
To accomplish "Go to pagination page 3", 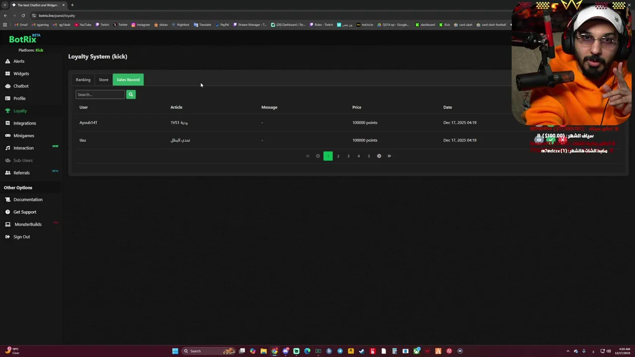I will point(348,156).
